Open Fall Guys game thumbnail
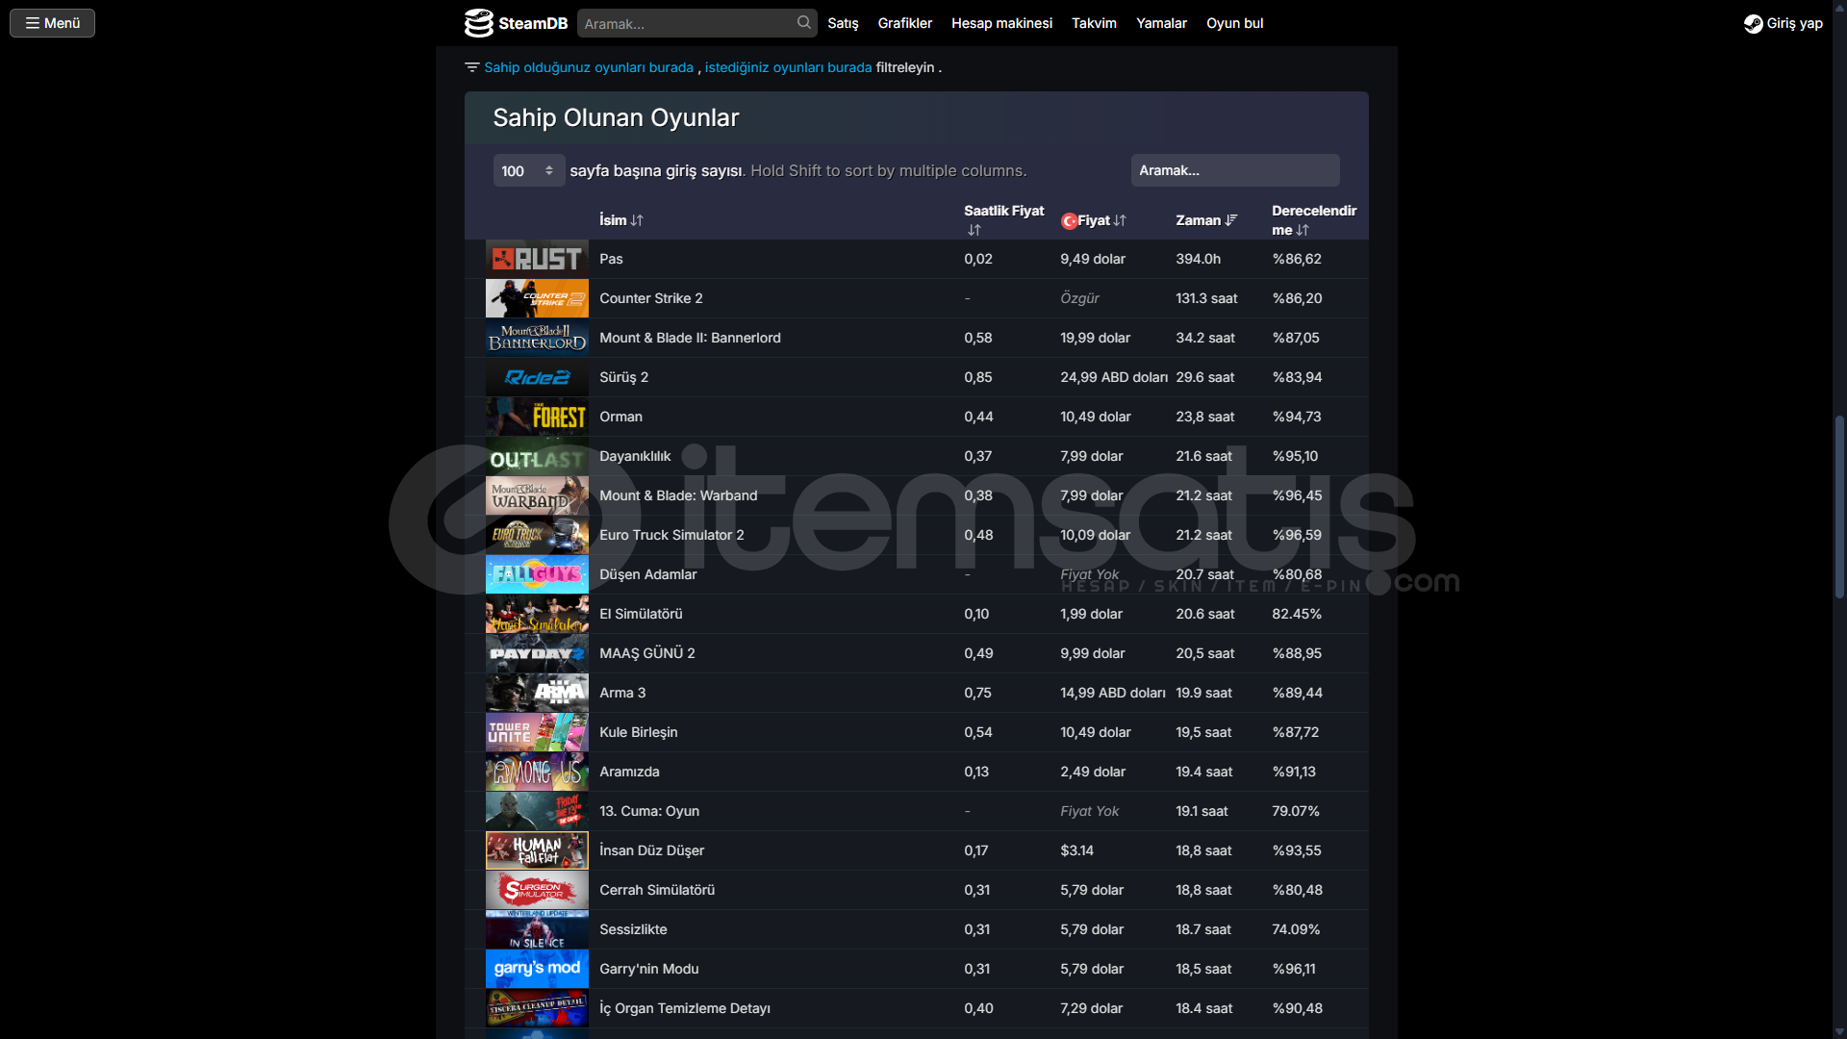This screenshot has width=1847, height=1039. 537,574
